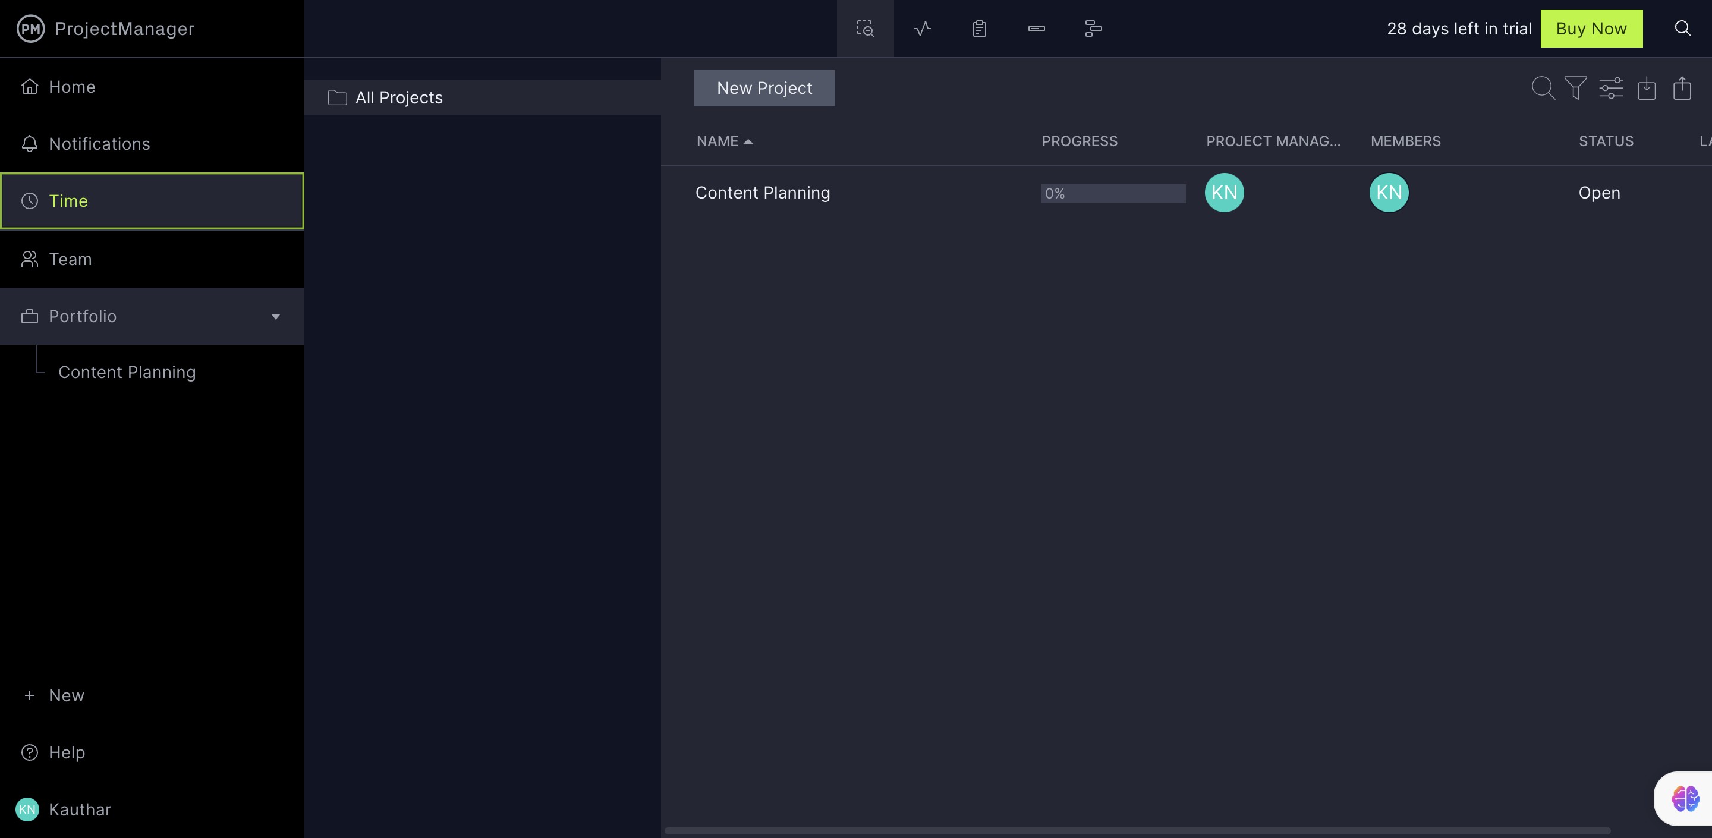Click the share export icon in project toolbar
This screenshot has height=838, width=1712.
coord(1682,88)
